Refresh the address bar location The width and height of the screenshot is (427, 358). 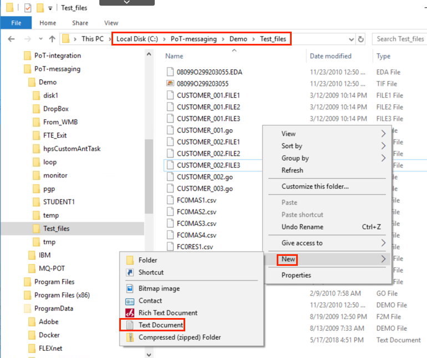pyautogui.click(x=361, y=39)
